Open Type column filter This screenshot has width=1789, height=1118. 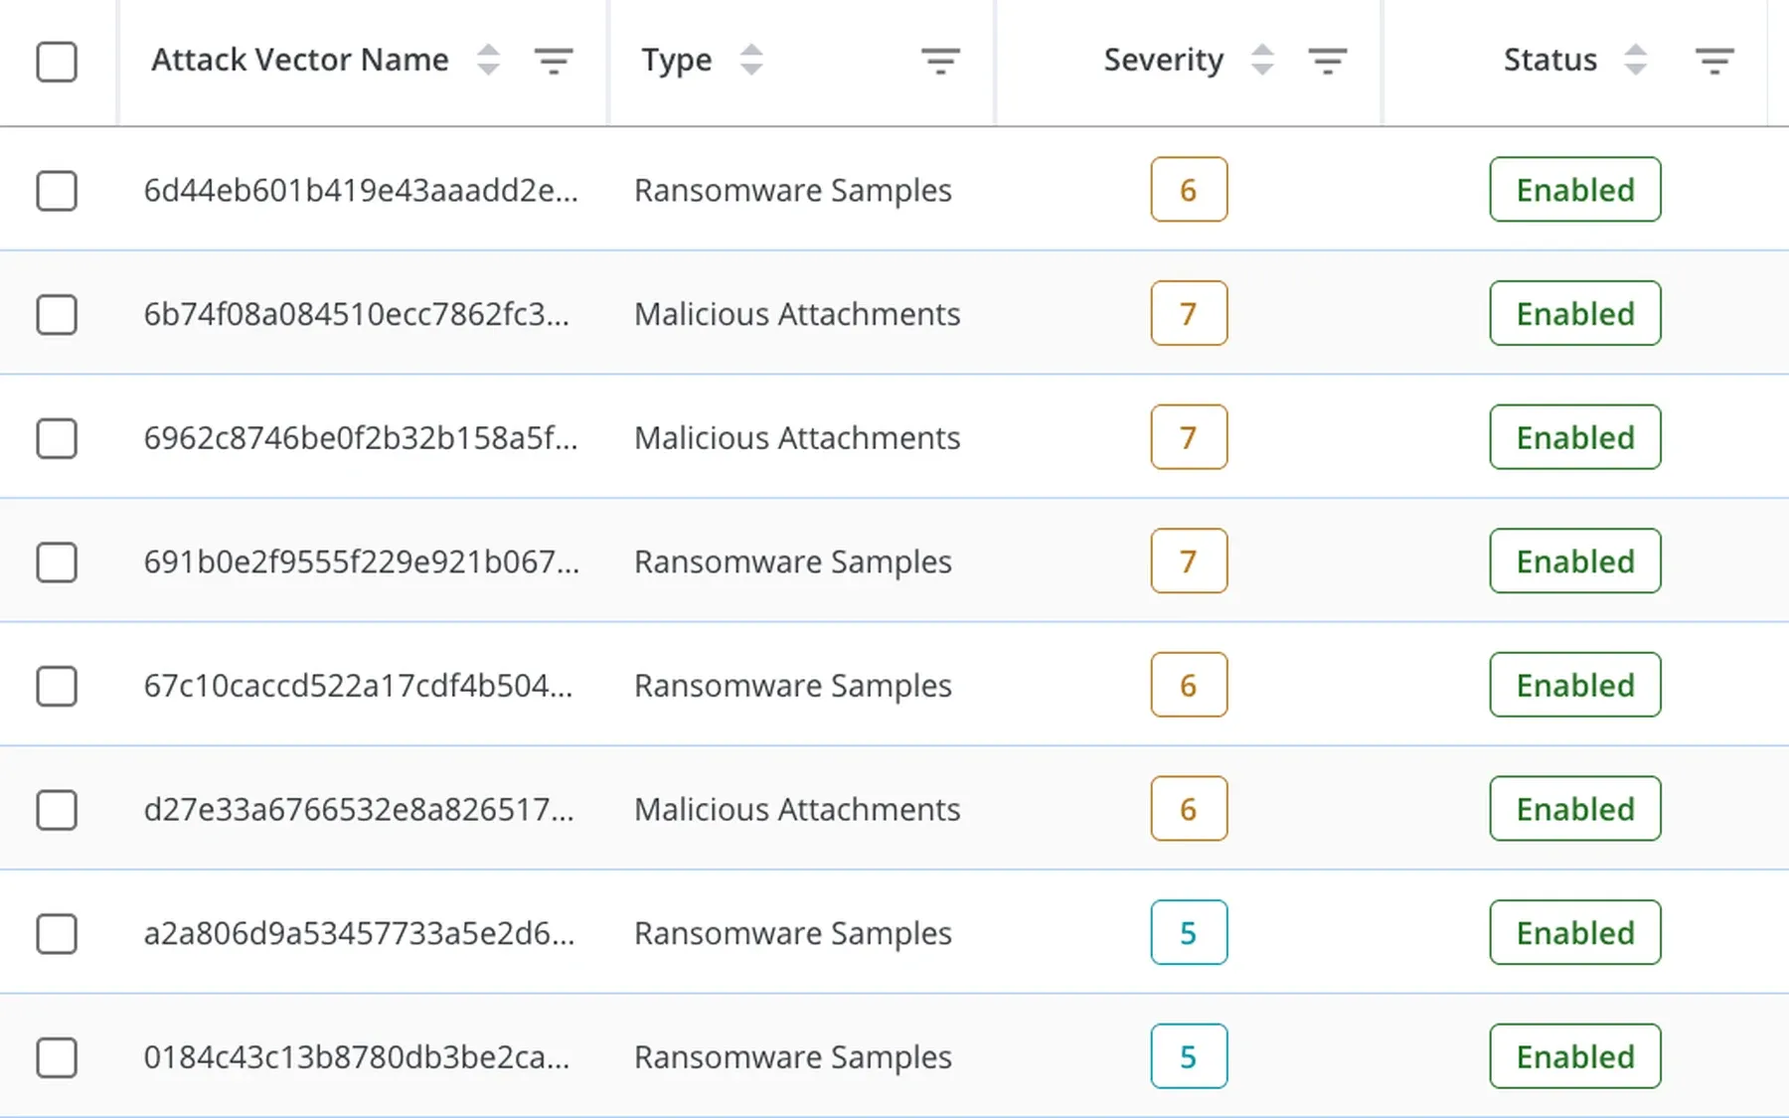coord(940,61)
